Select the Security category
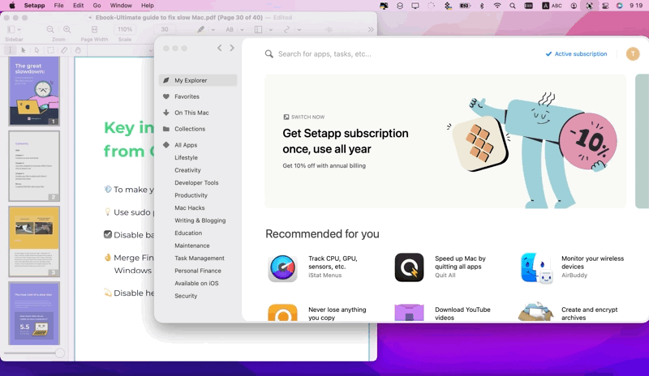This screenshot has width=649, height=376. click(x=186, y=296)
